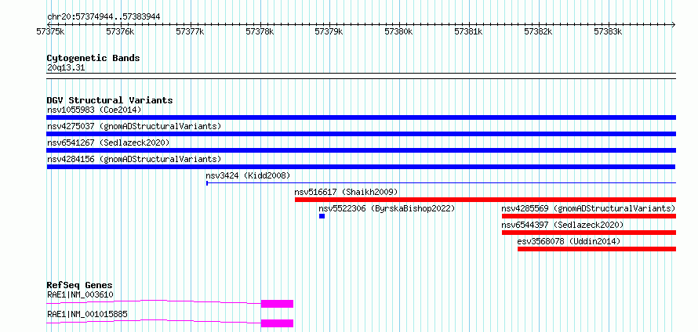Click the 57378k ruler label
The width and height of the screenshot is (698, 332).
260,31
